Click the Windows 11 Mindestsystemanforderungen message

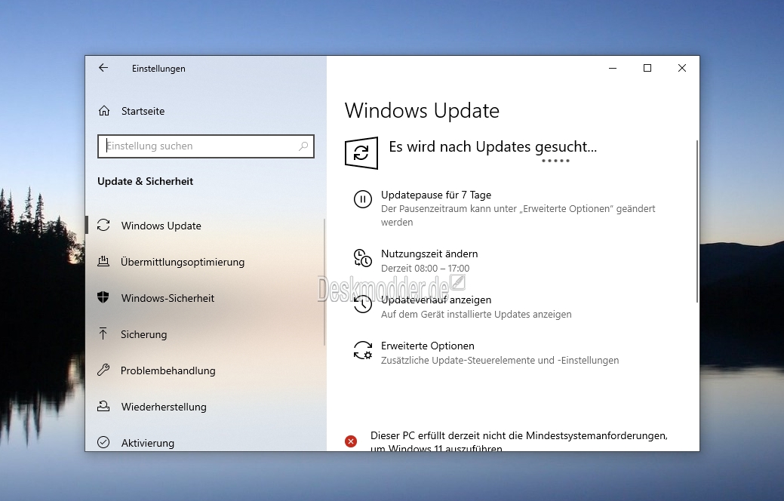[519, 441]
